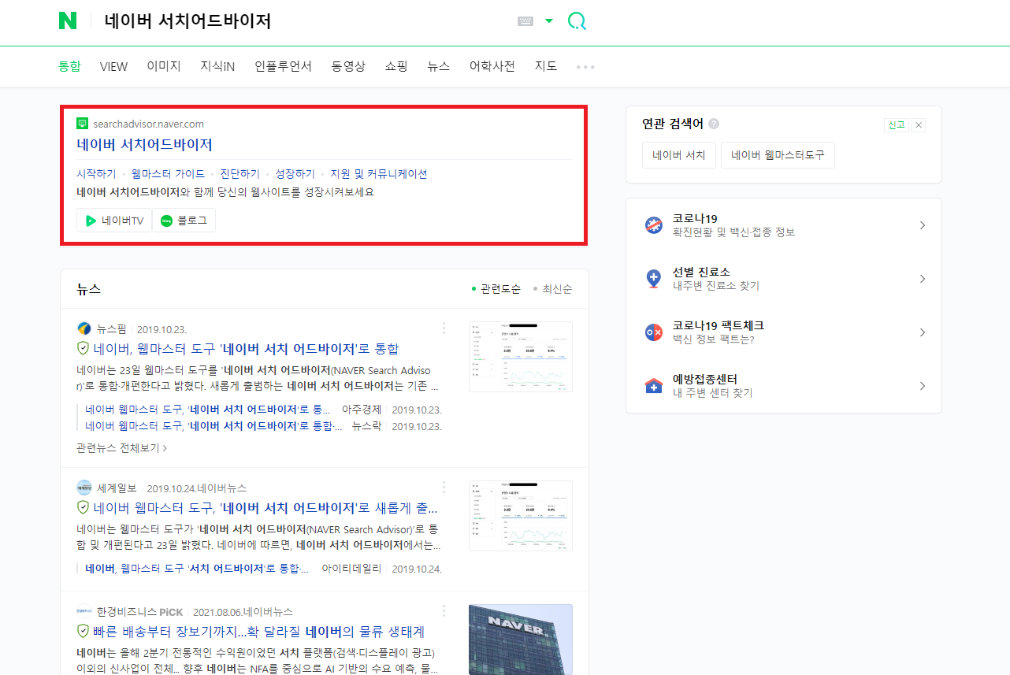Viewport: 1010px width, 675px height.
Task: Click the 세계일보 article thumbnail
Action: pos(521,516)
